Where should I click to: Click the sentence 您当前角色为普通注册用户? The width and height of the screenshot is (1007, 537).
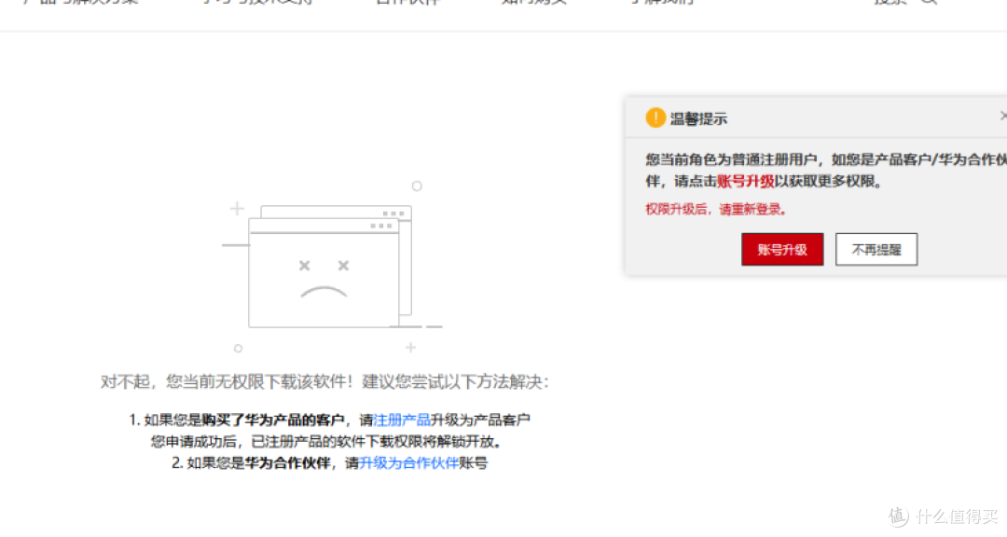731,160
